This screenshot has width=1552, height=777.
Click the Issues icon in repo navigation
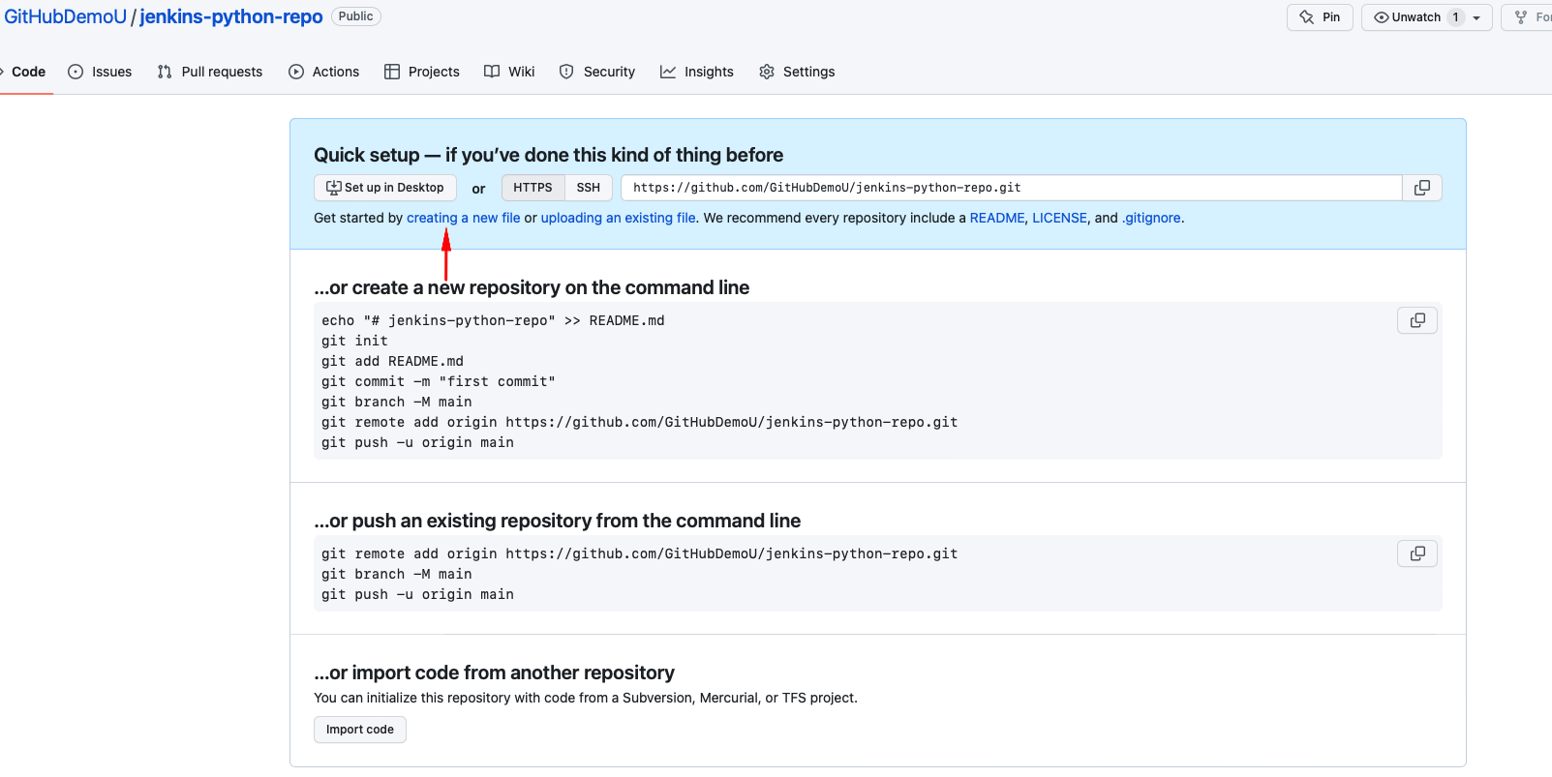76,72
